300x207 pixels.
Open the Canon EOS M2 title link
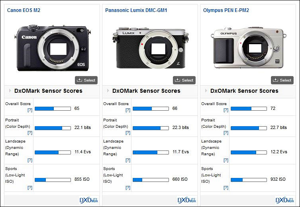click(24, 10)
